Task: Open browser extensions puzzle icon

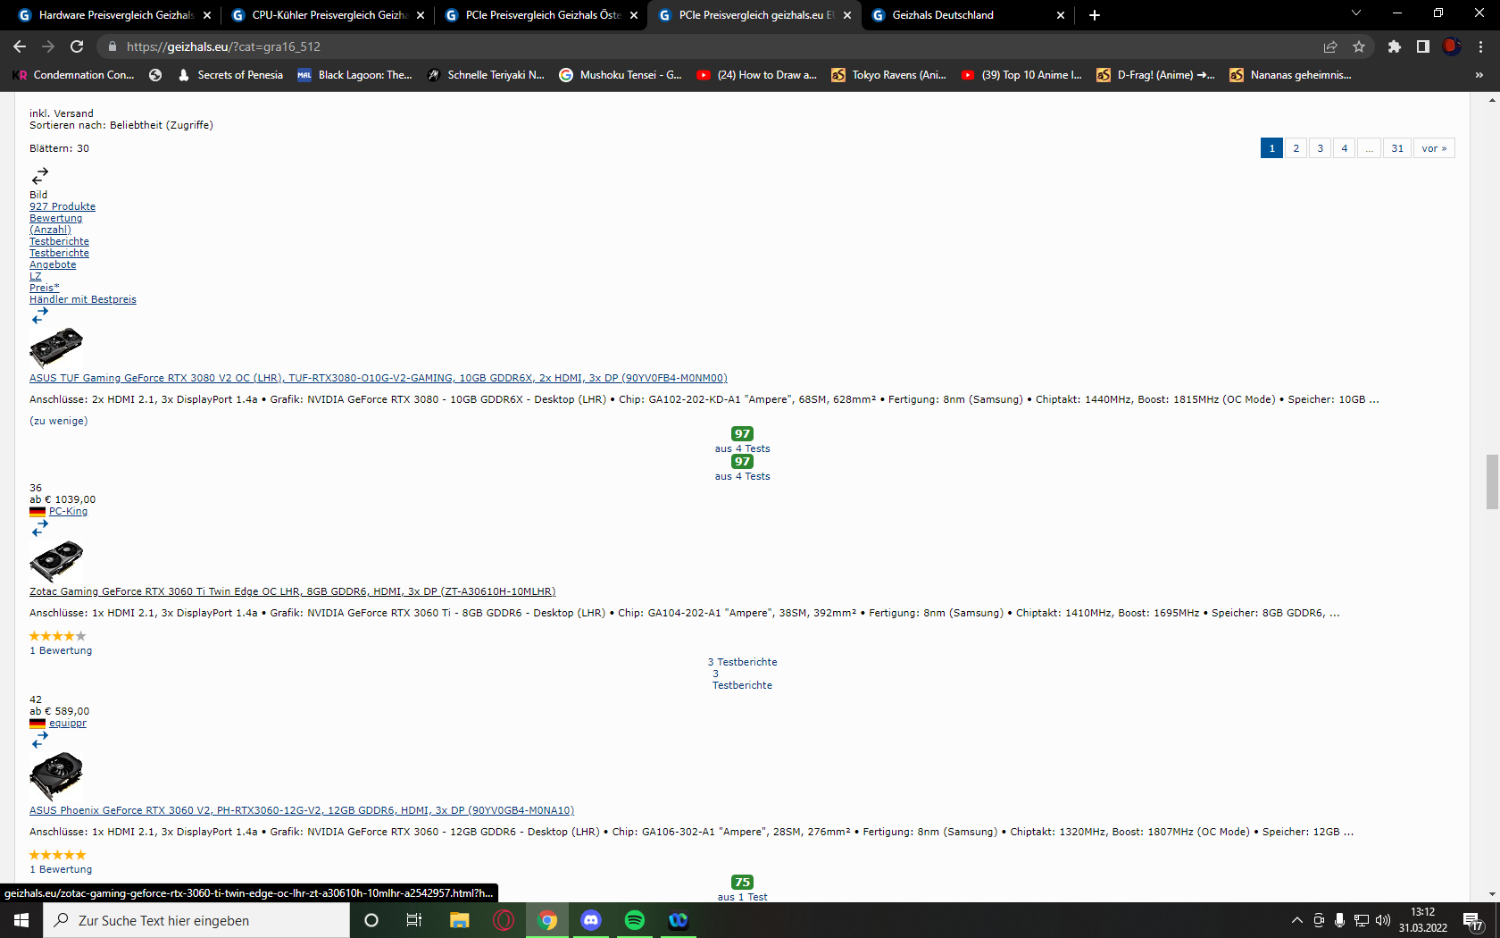Action: 1395,46
